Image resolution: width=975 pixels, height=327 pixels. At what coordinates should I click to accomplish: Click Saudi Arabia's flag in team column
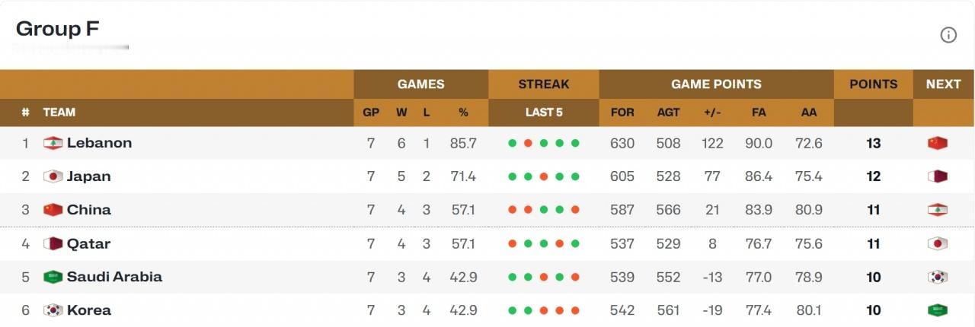[x=53, y=277]
